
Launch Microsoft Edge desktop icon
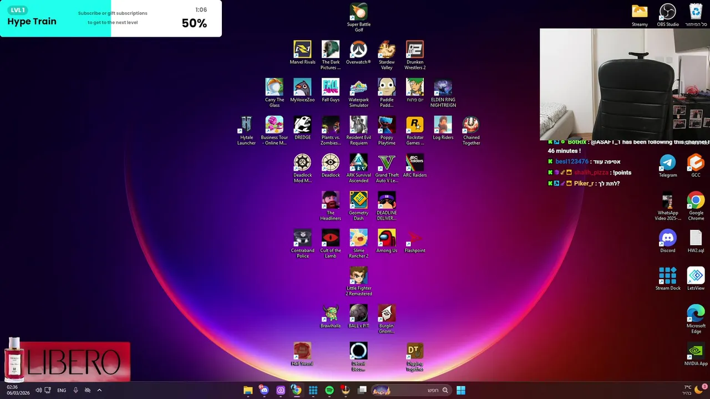(696, 319)
